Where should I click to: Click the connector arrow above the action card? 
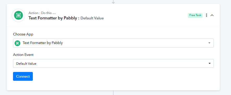click(113, 2)
